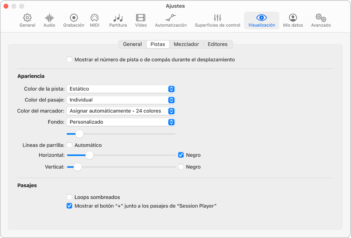Select the Grabación record icon
This screenshot has height=238, width=351.
(74, 18)
